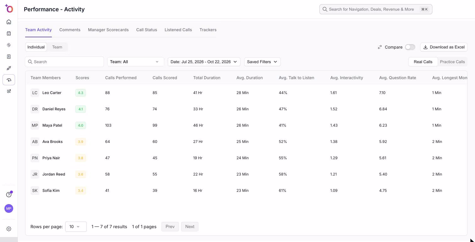Open Priya Nair's name
This screenshot has height=242, width=475.
point(51,158)
